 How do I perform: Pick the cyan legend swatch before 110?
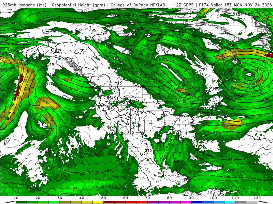coord(230,202)
